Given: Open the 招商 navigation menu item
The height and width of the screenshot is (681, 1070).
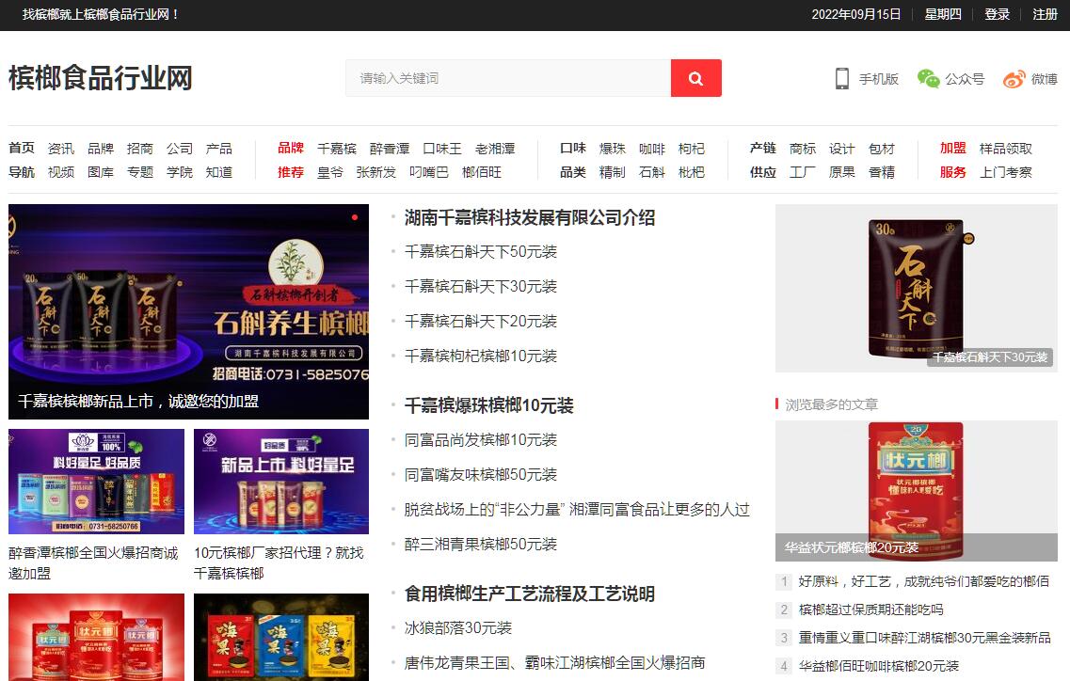Looking at the screenshot, I should [x=140, y=149].
